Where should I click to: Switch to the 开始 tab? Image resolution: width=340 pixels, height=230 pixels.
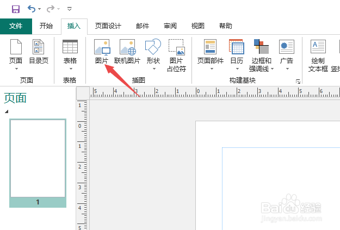point(46,26)
